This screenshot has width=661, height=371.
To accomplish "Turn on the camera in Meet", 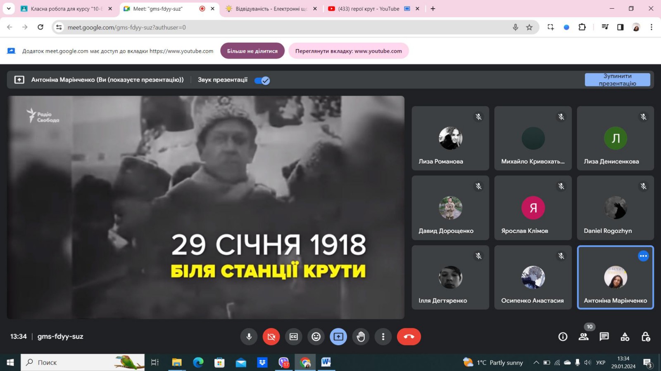I will (x=271, y=337).
